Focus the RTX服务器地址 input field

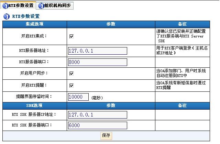pos(98,51)
